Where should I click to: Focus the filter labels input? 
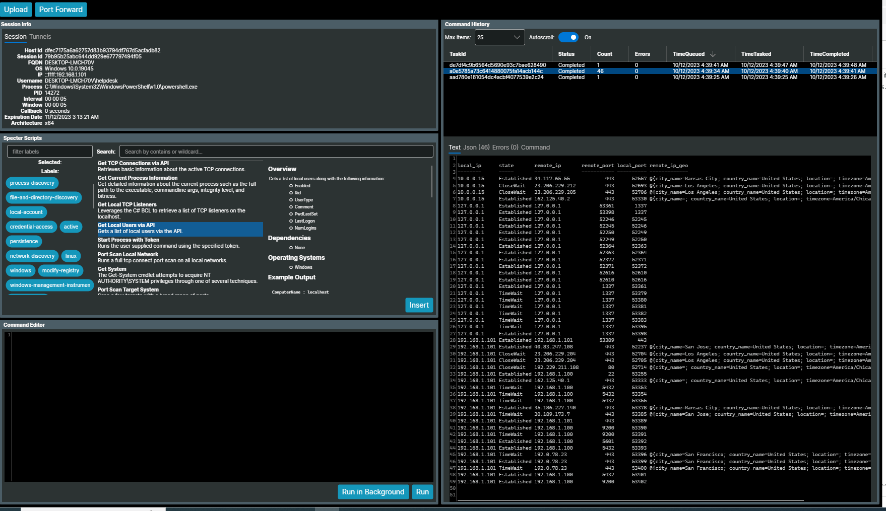50,152
